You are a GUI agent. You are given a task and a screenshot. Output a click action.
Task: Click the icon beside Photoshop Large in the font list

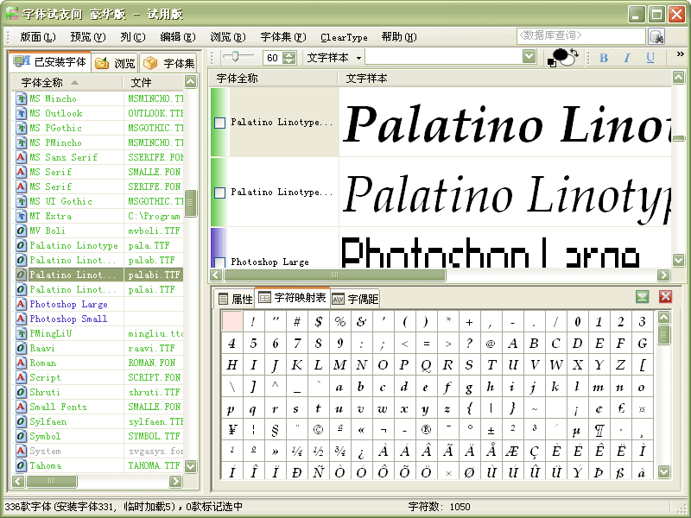coord(21,304)
